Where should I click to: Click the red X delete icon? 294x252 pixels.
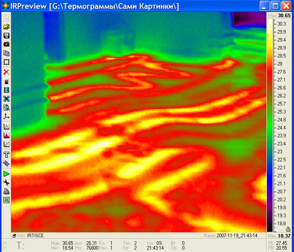(x=6, y=72)
